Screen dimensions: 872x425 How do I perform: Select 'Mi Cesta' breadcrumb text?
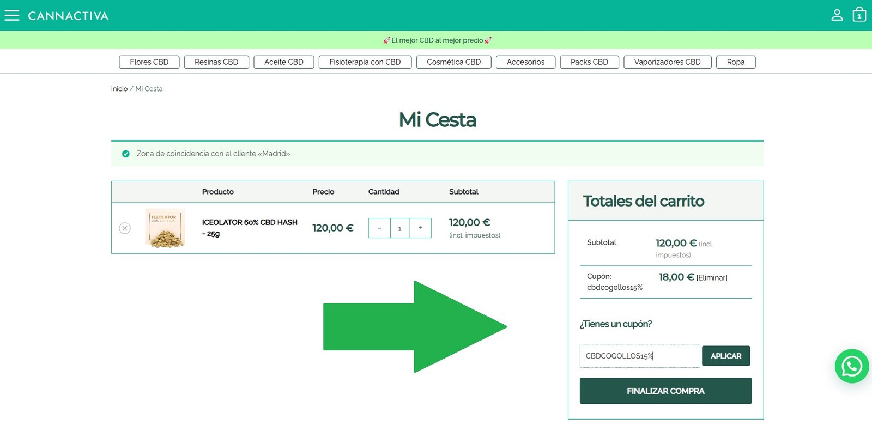pyautogui.click(x=149, y=89)
